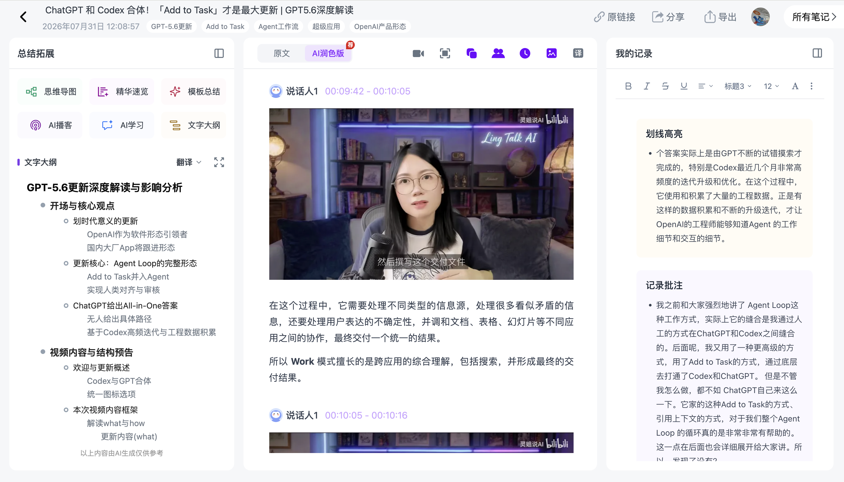
Task: Open AI学习 learning feature
Action: [122, 125]
